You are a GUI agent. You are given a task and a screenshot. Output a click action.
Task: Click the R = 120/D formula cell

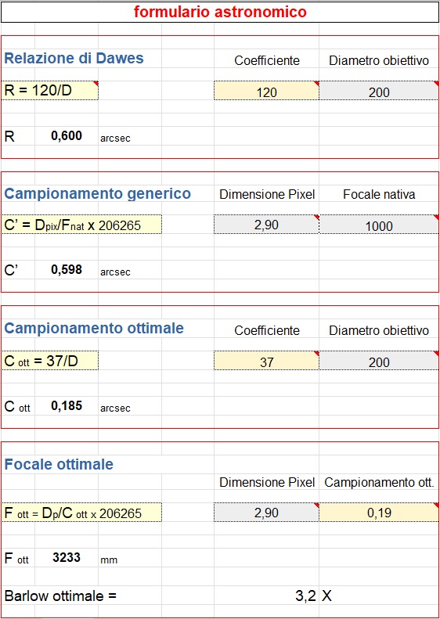[50, 91]
